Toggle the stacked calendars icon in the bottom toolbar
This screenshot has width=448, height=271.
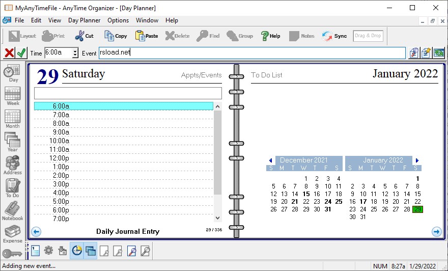tap(90, 251)
